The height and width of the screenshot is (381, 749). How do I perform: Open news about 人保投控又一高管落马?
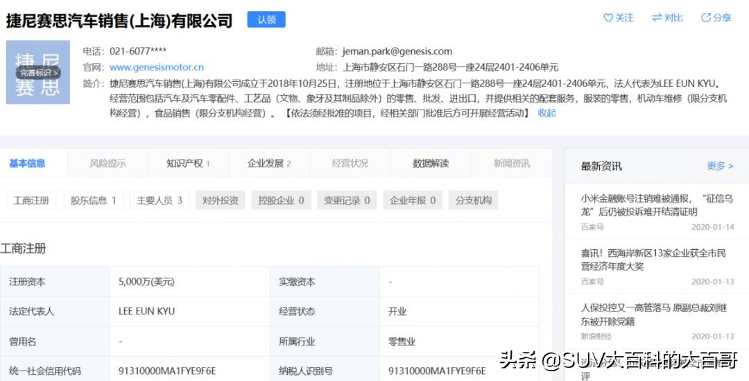[x=654, y=314]
